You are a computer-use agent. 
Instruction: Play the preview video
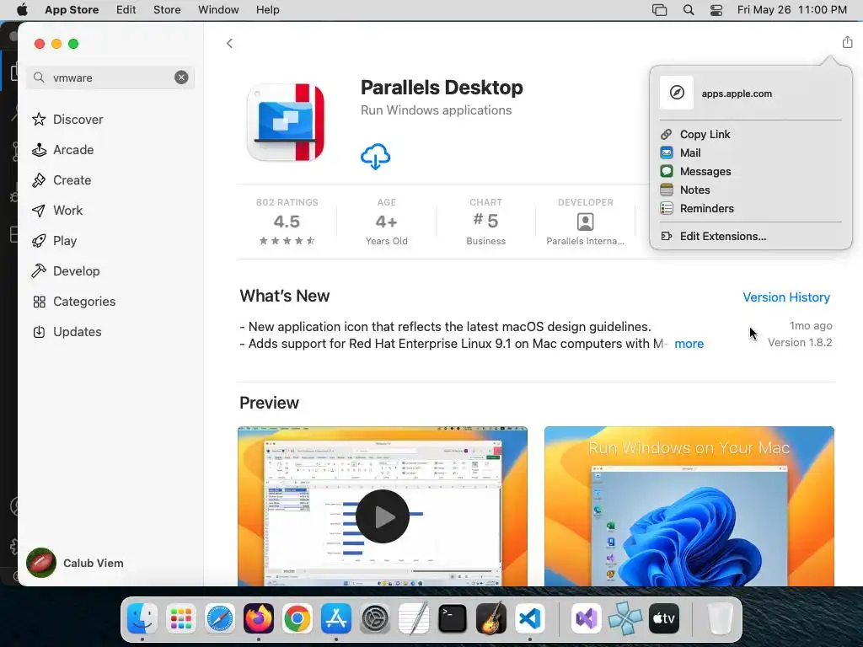pyautogui.click(x=383, y=516)
